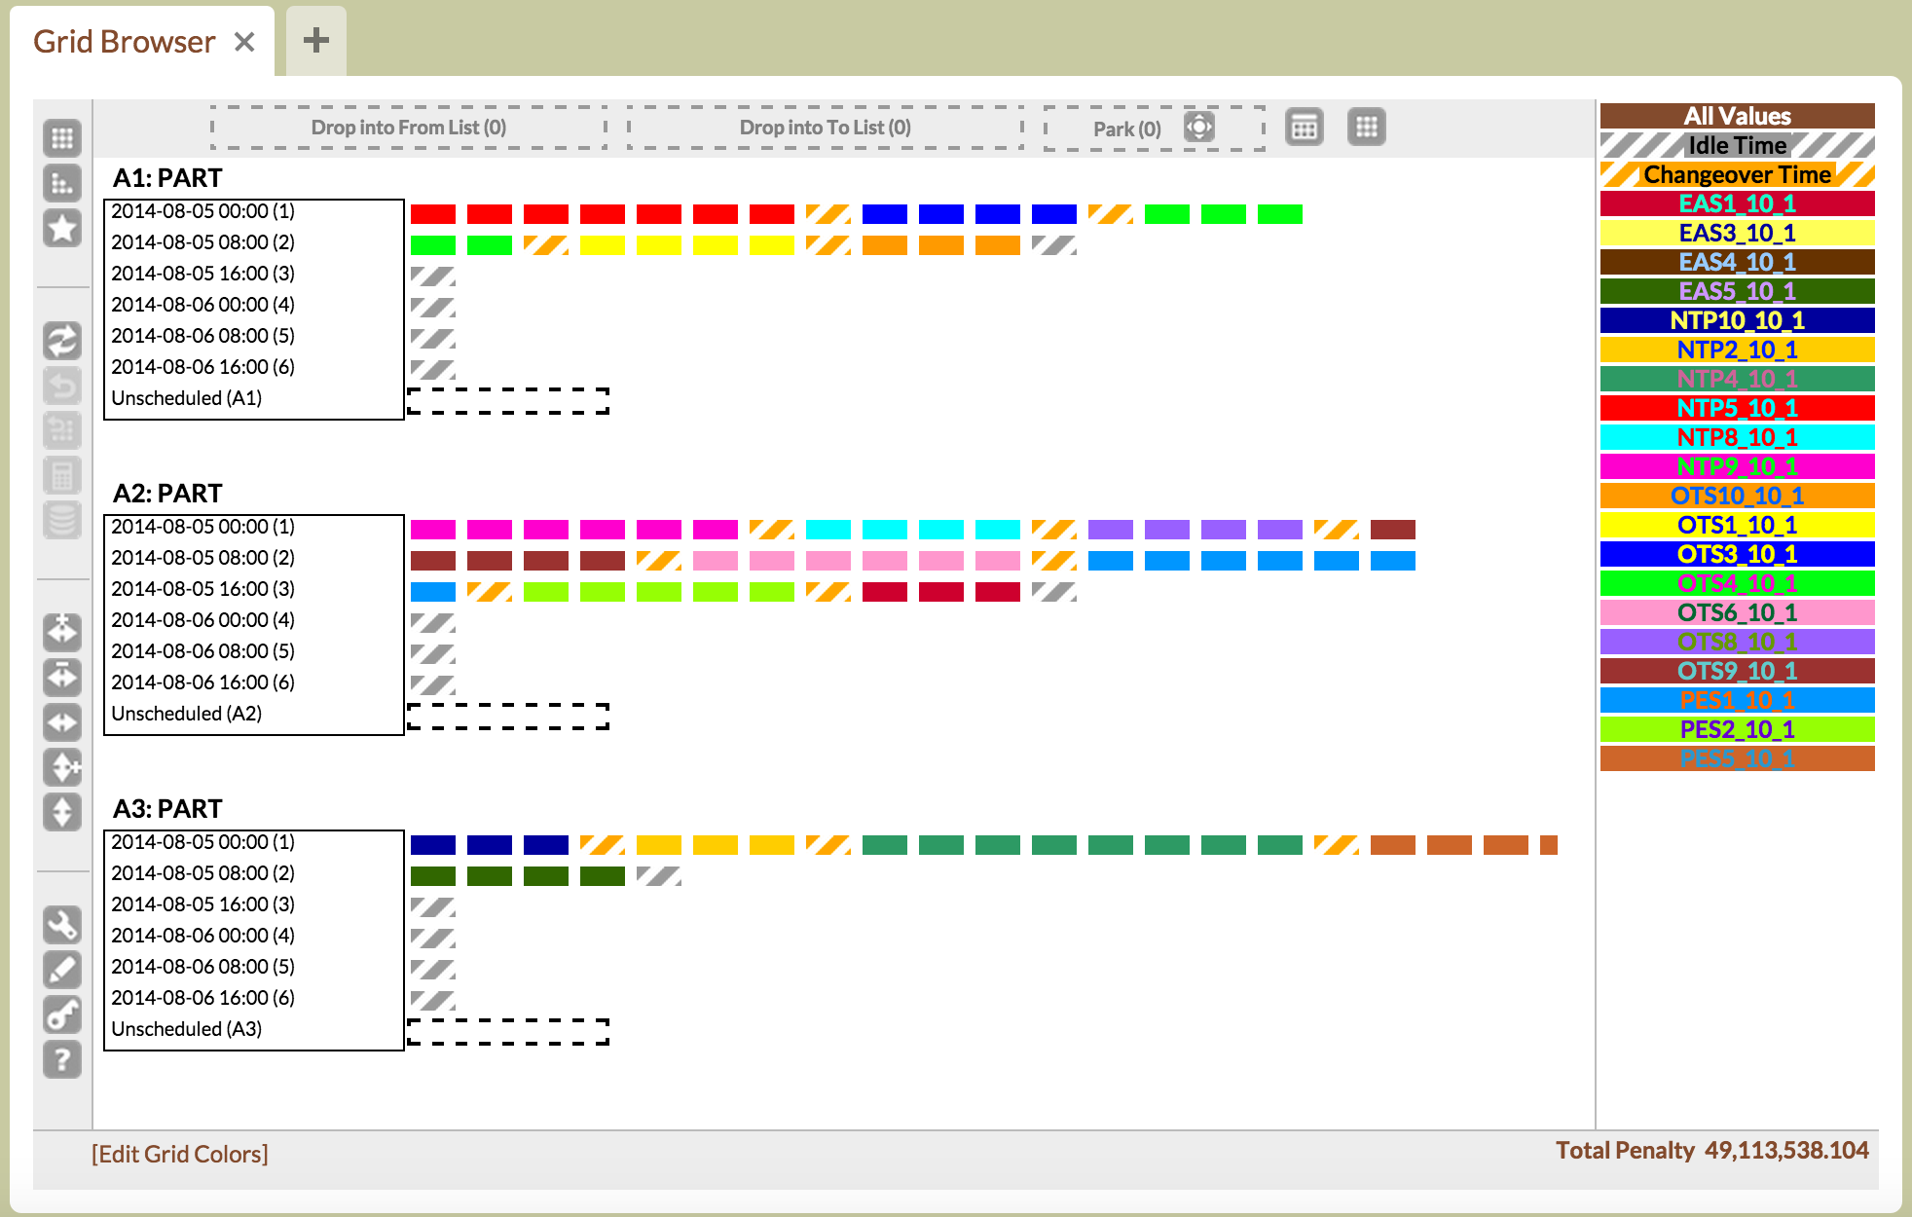Click the vertical resize arrows icon
This screenshot has width=1912, height=1217.
point(62,812)
